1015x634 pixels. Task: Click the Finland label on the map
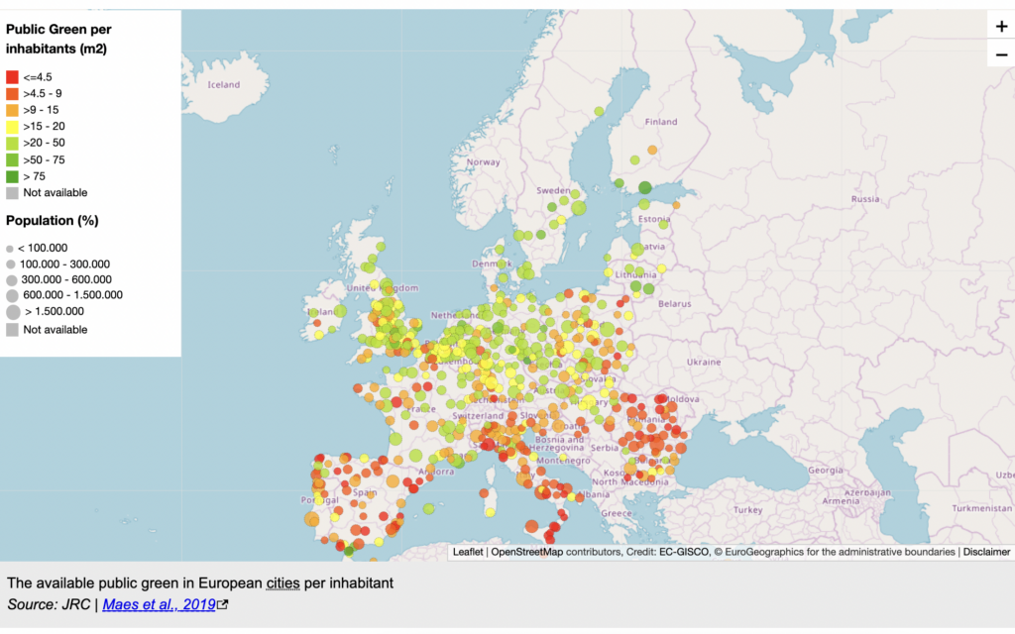click(661, 122)
